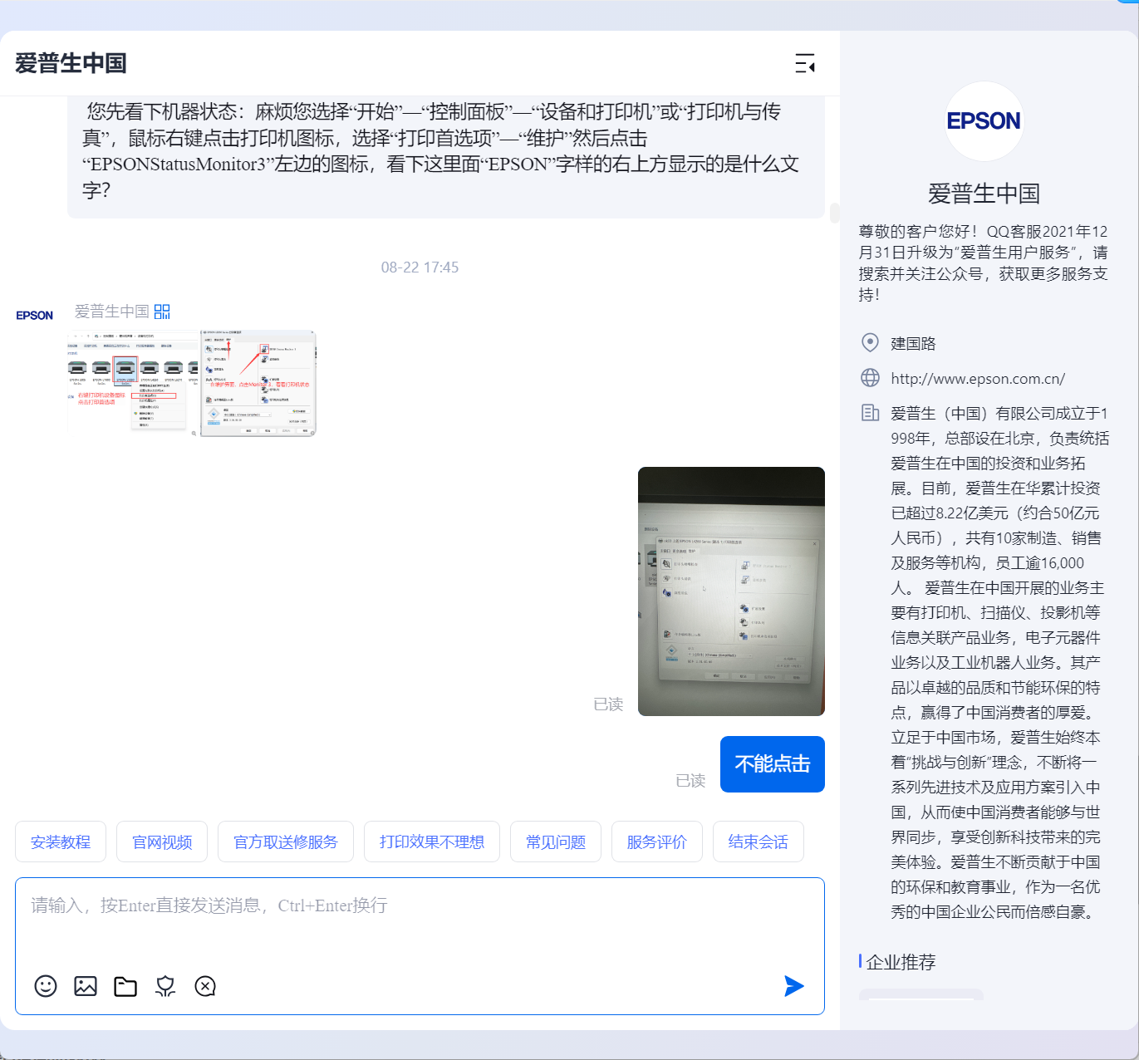Open the printer instructions screenshot thumbnail

(192, 383)
